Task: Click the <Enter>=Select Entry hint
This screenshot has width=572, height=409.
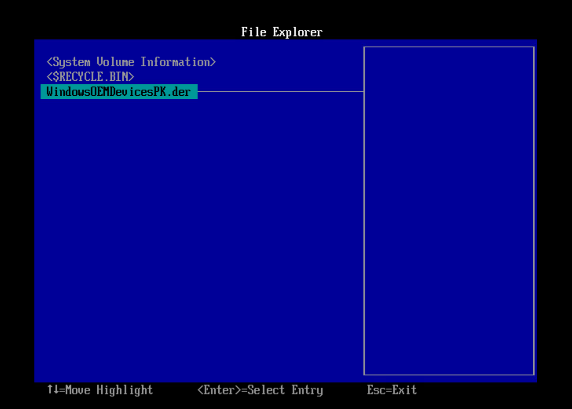Action: pos(260,390)
